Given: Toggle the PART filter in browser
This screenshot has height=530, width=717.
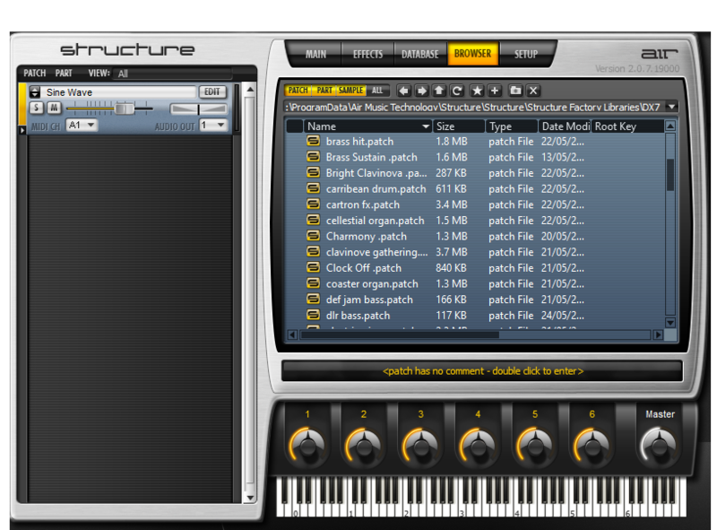Looking at the screenshot, I should (x=324, y=91).
